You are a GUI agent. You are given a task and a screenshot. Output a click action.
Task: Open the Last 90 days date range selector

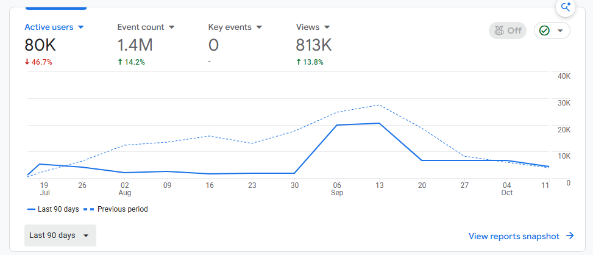(60, 235)
